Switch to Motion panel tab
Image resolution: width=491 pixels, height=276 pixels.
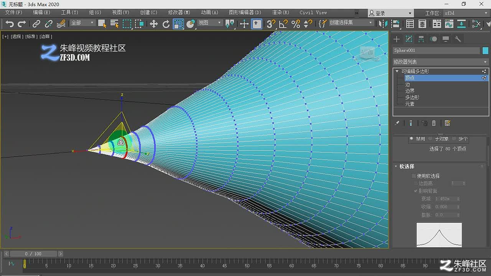(433, 39)
